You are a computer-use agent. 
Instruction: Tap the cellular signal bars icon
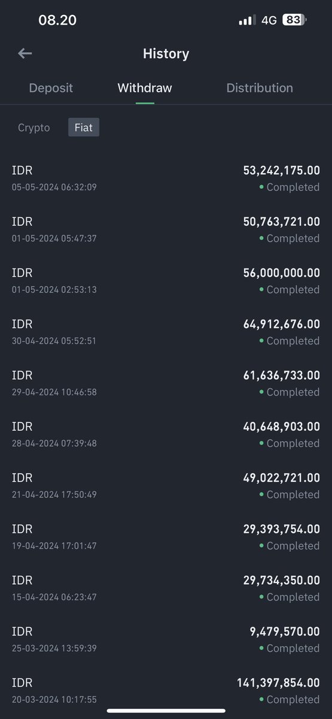[247, 20]
